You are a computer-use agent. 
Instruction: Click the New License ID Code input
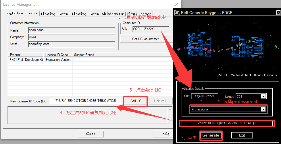pyautogui.click(x=86, y=101)
